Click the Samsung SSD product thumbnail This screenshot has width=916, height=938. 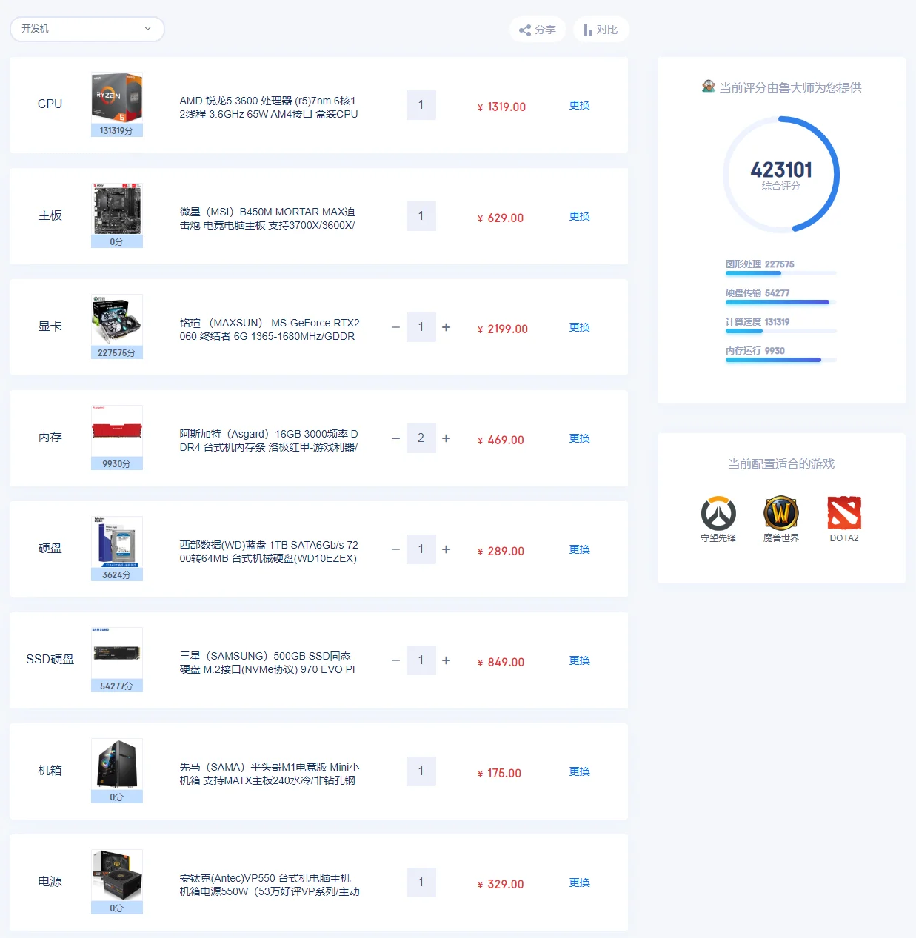(x=117, y=653)
